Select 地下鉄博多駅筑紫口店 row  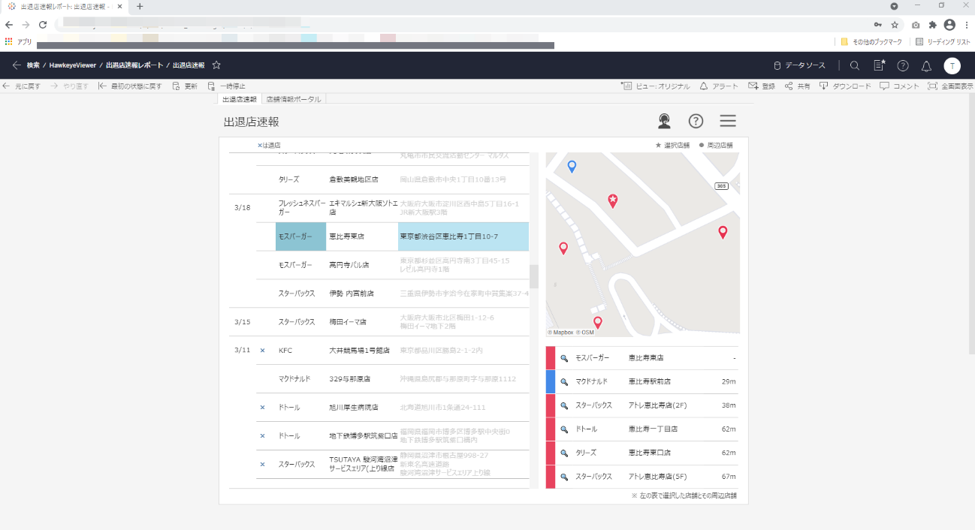click(x=364, y=436)
